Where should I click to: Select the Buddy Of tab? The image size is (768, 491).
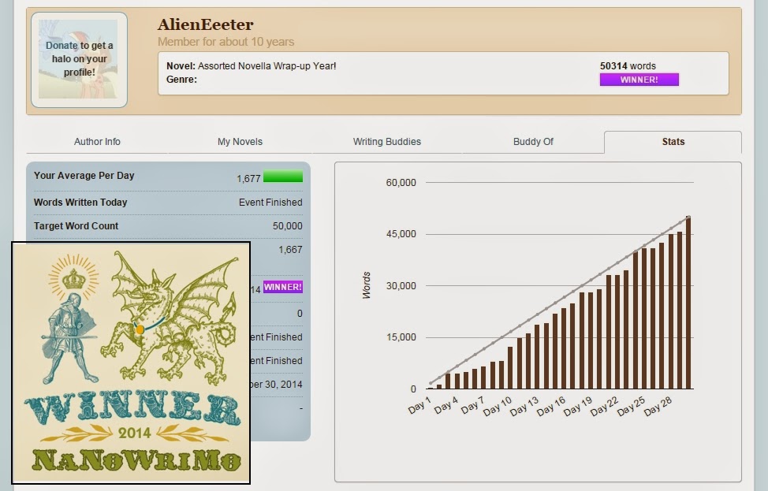point(533,142)
